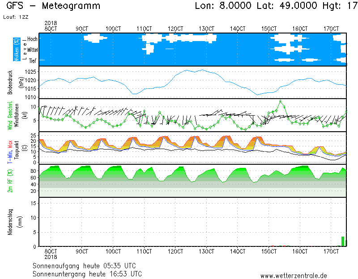
Task: Select the 13OCT marker below precipitation chart
Action: [206, 252]
